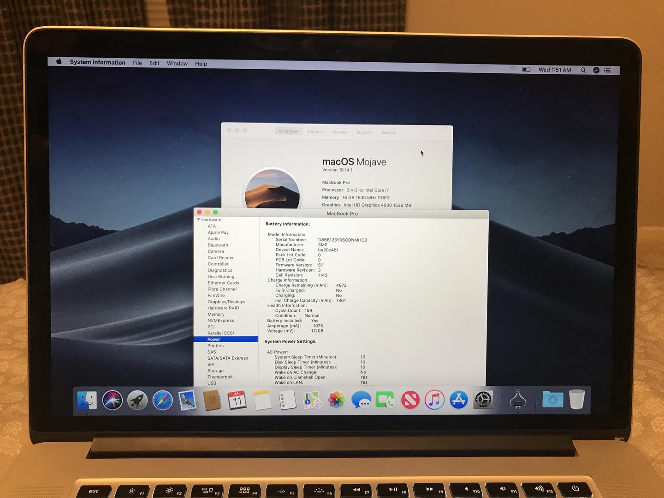
Task: Open Finder from the Dock
Action: (x=87, y=400)
